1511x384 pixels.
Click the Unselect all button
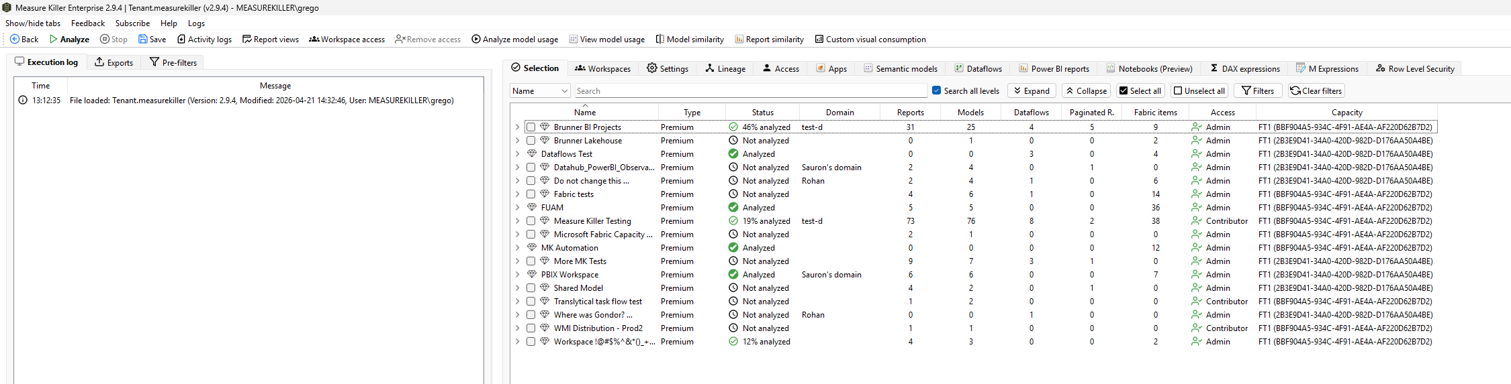click(x=1199, y=90)
